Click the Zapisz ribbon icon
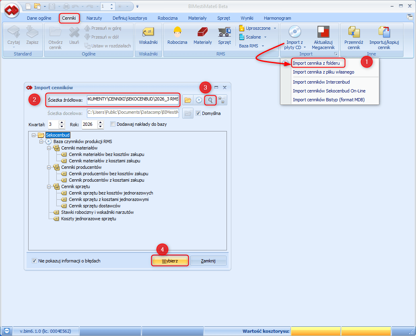The width and height of the screenshot is (416, 336). pyautogui.click(x=32, y=32)
